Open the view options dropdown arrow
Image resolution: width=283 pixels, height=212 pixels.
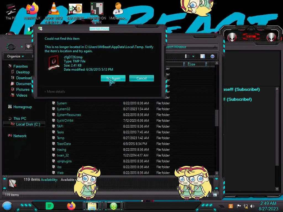click(193, 56)
